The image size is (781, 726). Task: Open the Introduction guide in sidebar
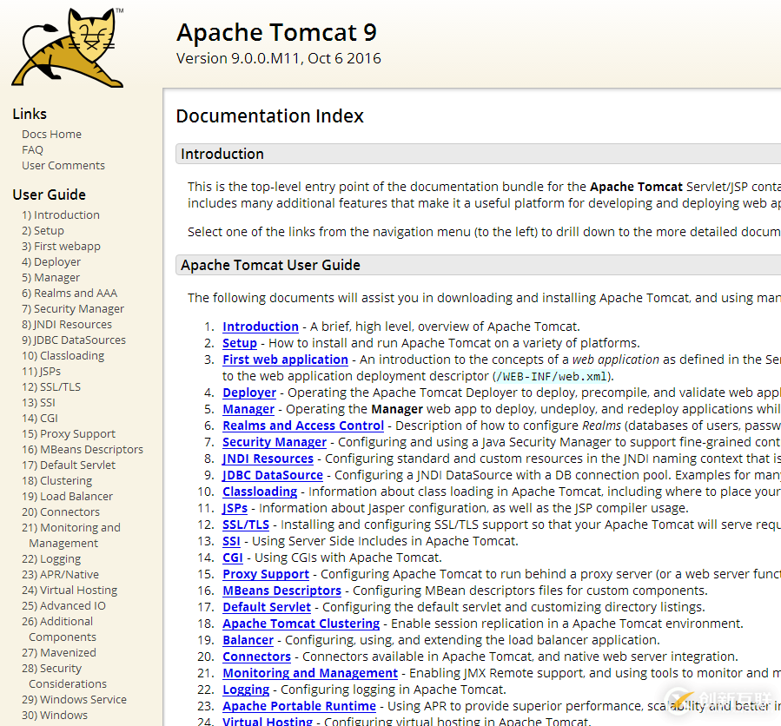point(60,214)
